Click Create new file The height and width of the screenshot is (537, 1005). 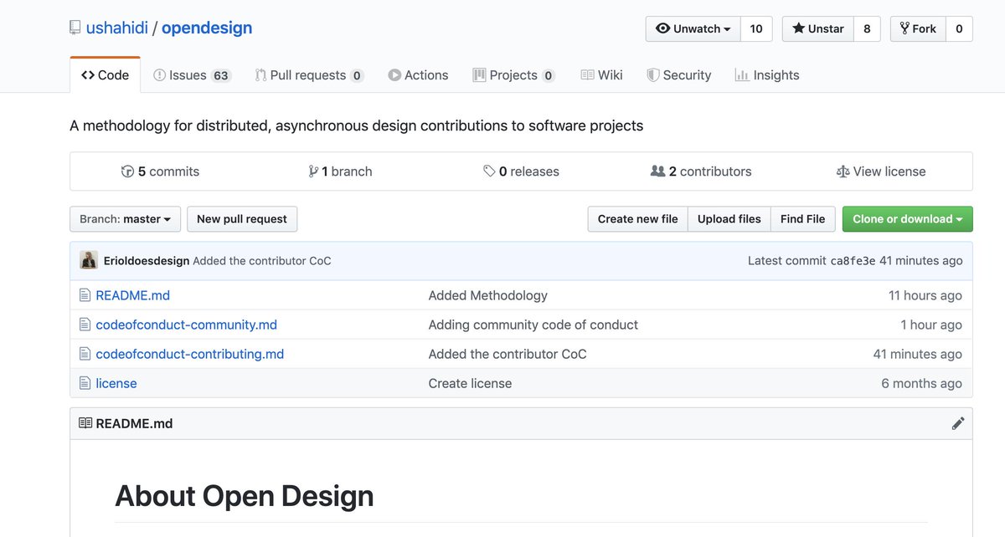click(x=638, y=219)
